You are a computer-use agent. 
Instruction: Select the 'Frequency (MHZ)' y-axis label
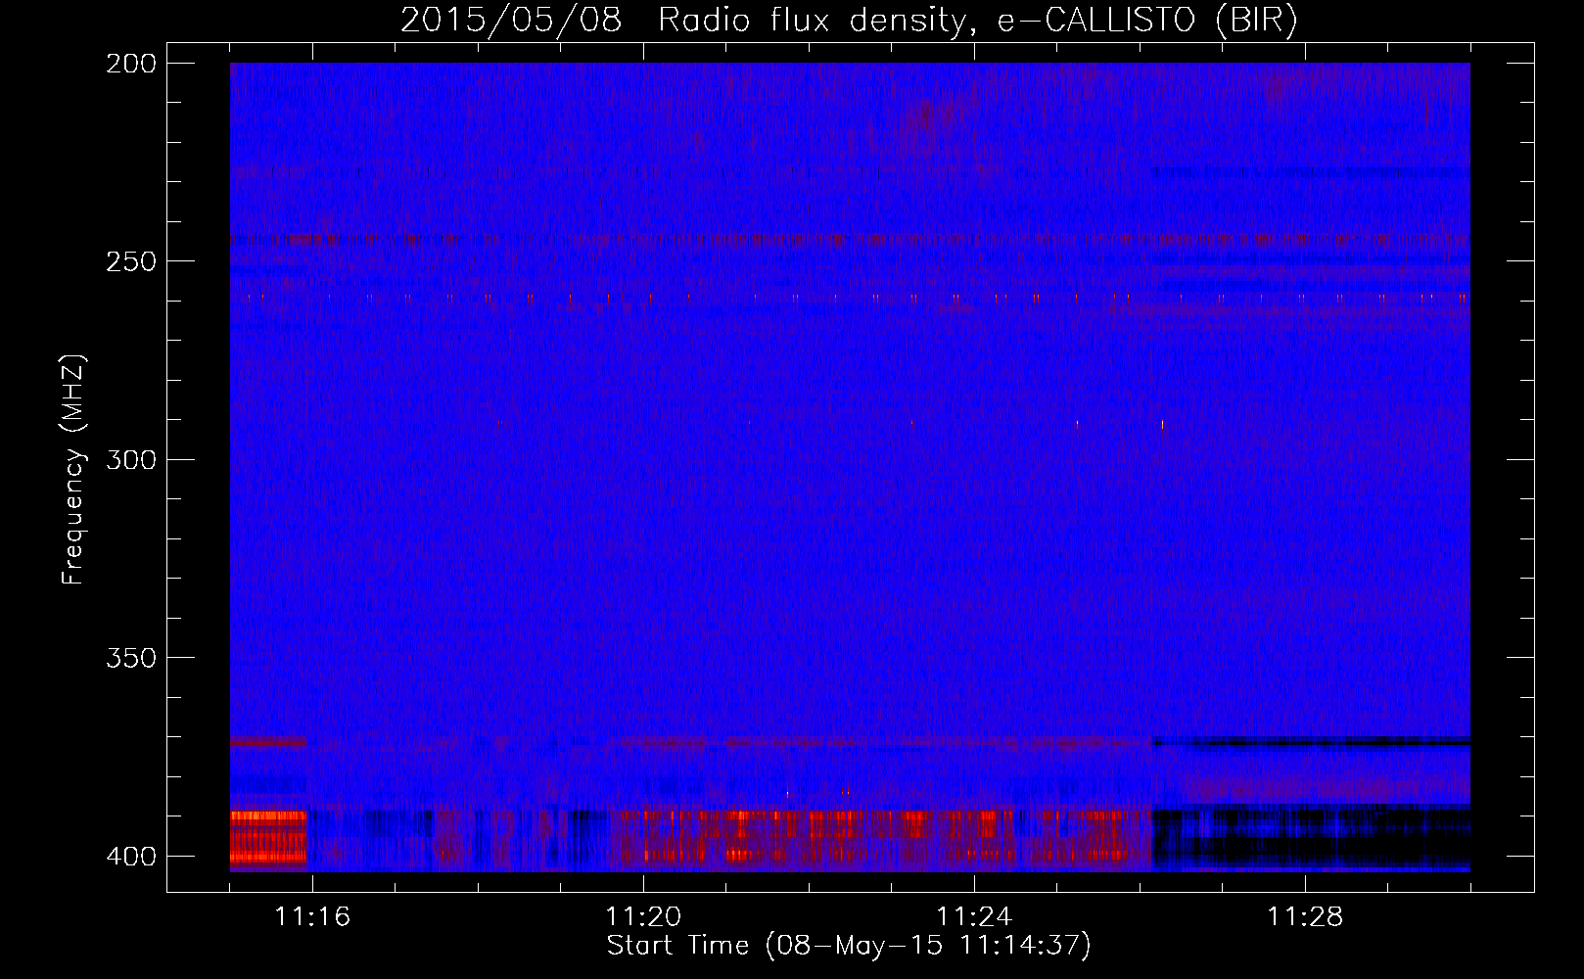click(72, 469)
